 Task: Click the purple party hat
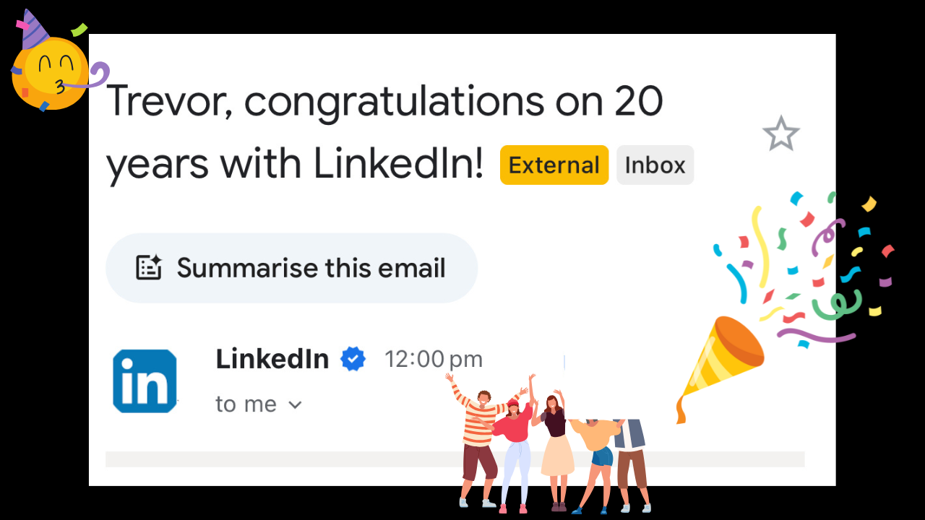[x=31, y=30]
